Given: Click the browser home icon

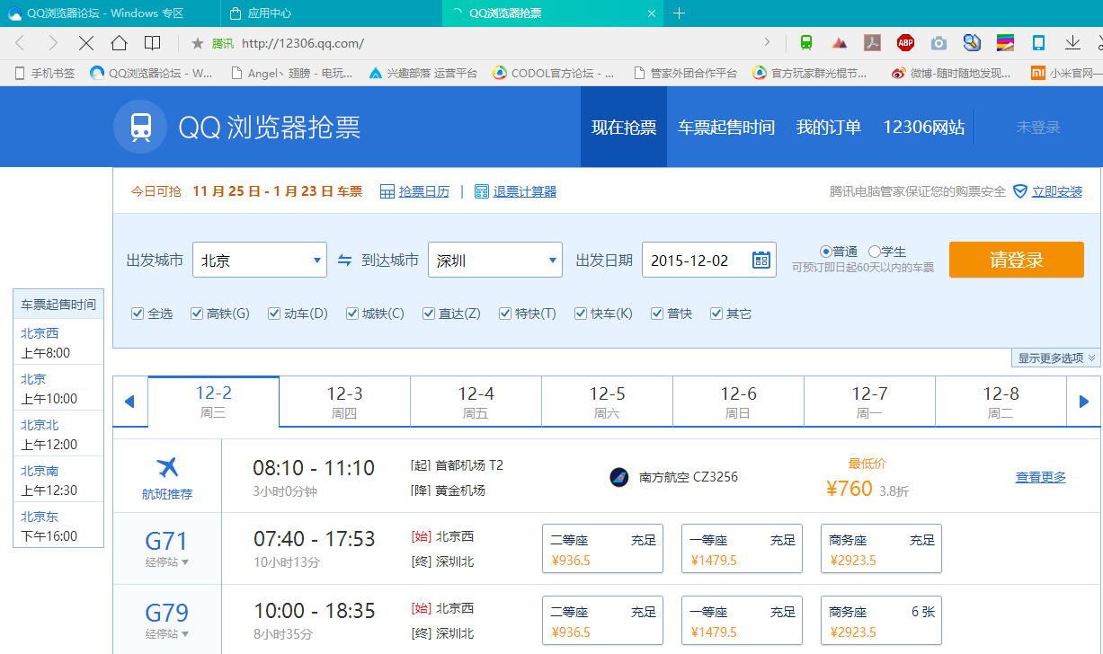Looking at the screenshot, I should (x=119, y=43).
